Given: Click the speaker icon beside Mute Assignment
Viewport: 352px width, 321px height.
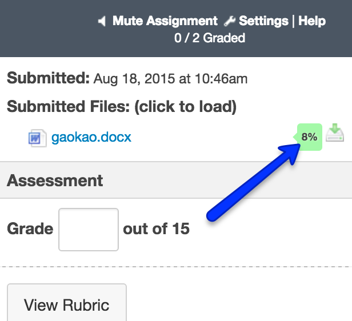Looking at the screenshot, I should 102,22.
